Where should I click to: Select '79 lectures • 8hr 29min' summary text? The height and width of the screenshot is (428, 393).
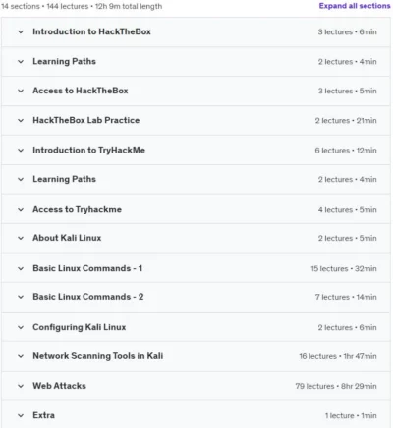tap(336, 386)
